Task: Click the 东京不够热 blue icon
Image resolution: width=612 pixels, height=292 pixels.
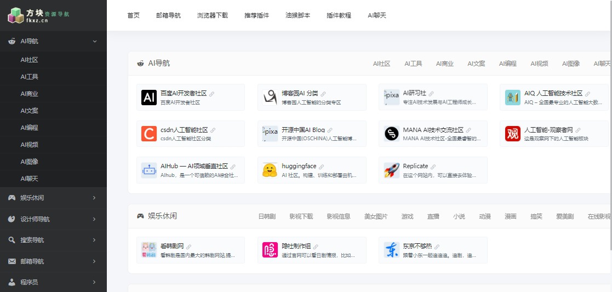Action: tap(392, 250)
